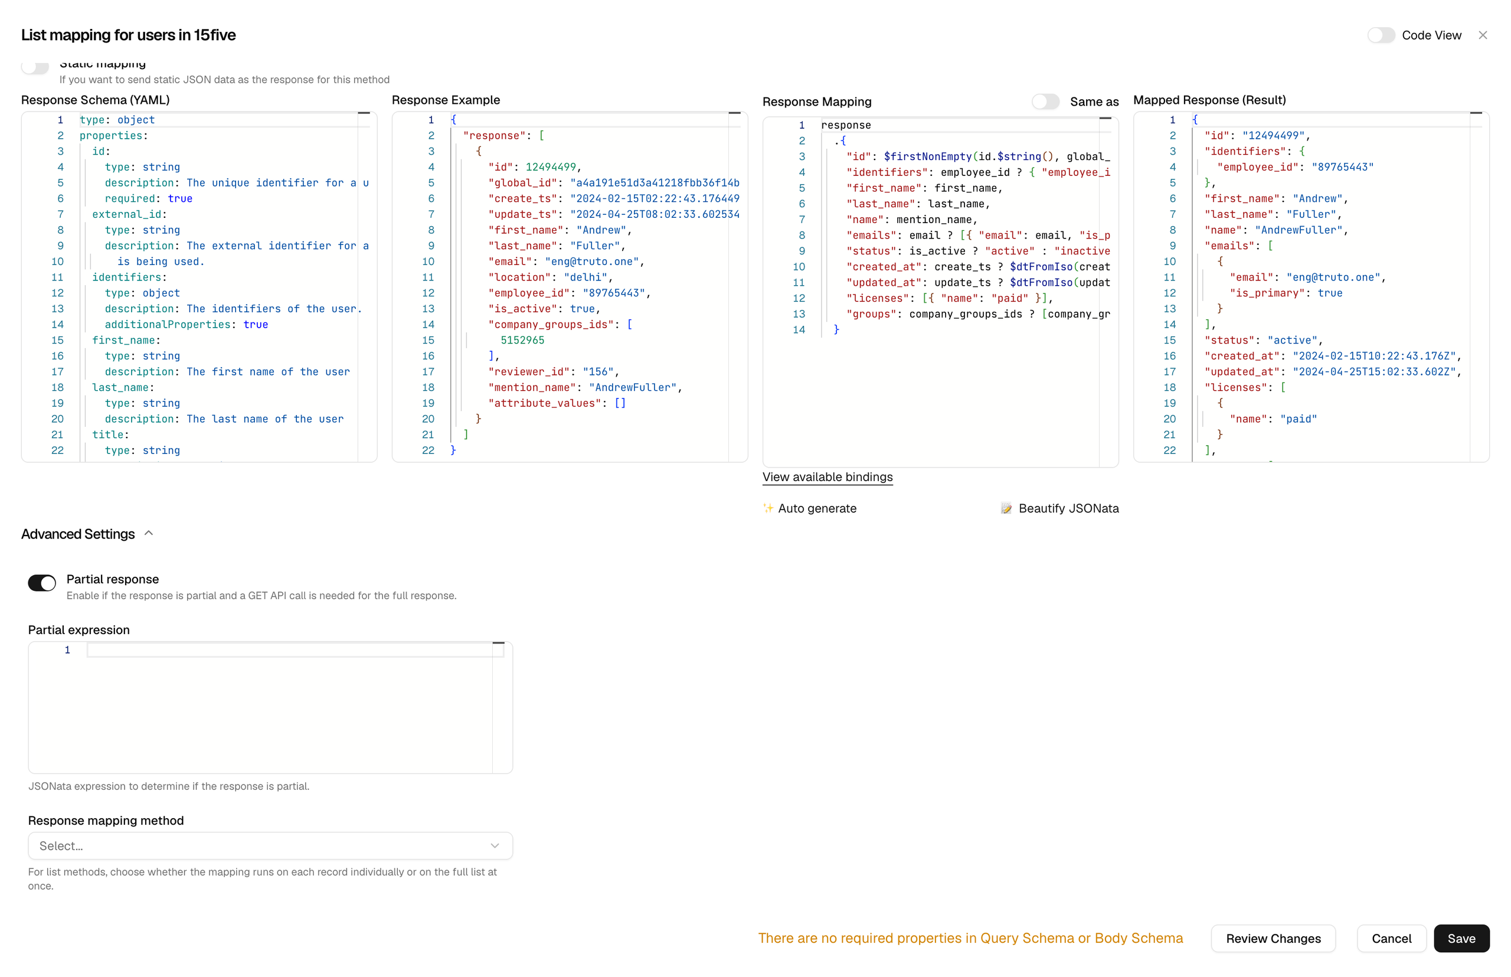Click the "groups" line in Response Mapping editor
The height and width of the screenshot is (977, 1511).
point(978,314)
